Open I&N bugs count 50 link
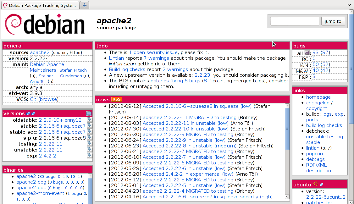Image resolution: width=354 pixels, height=204 pixels. (316, 64)
